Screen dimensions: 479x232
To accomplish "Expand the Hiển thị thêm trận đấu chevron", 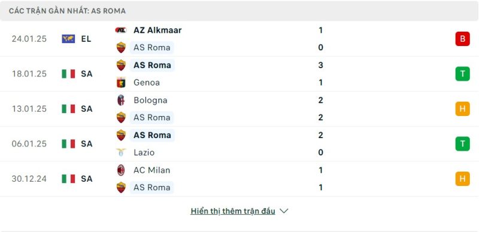I will (284, 211).
